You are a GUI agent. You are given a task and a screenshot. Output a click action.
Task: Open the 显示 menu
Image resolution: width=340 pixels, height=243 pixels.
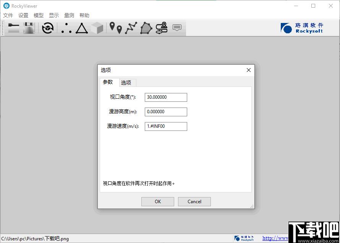54,15
